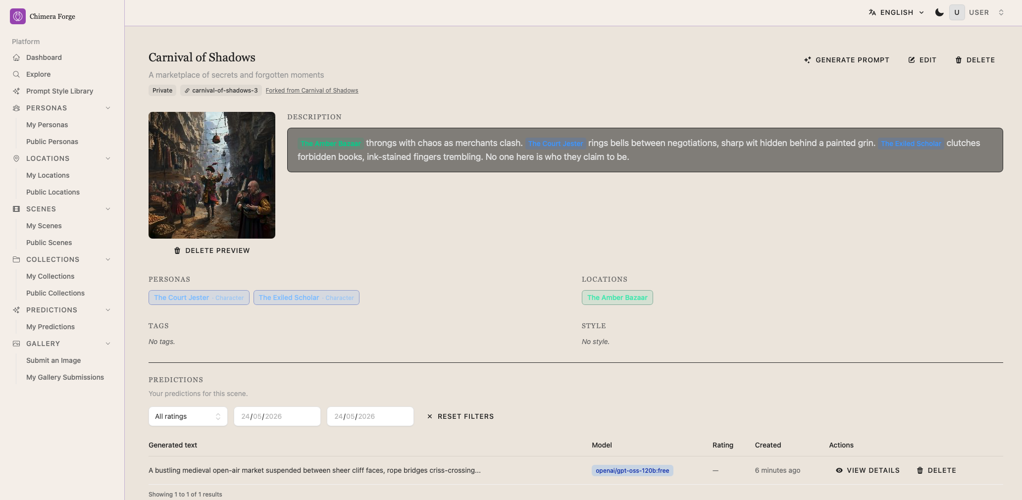Open Public Personas
Screen dimensions: 1022x500
point(52,142)
